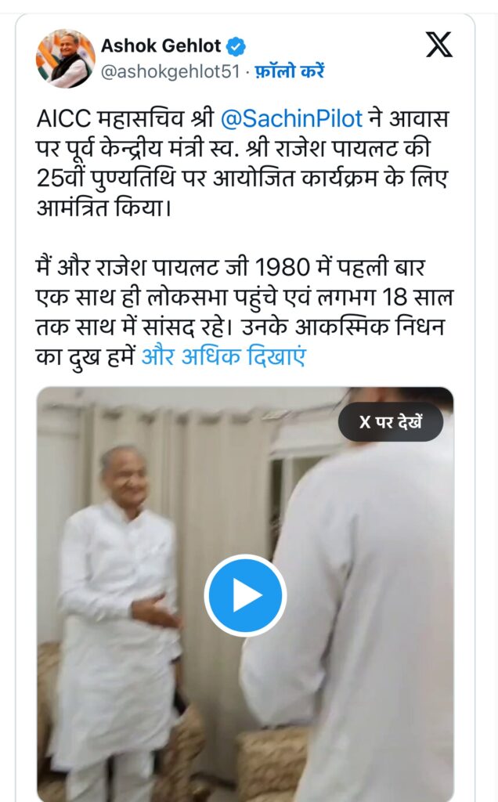Click the 'आमंत्रित किया' text line

[x=103, y=208]
